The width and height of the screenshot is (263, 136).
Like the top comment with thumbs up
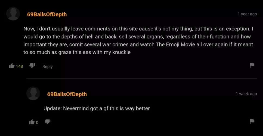click(12, 66)
